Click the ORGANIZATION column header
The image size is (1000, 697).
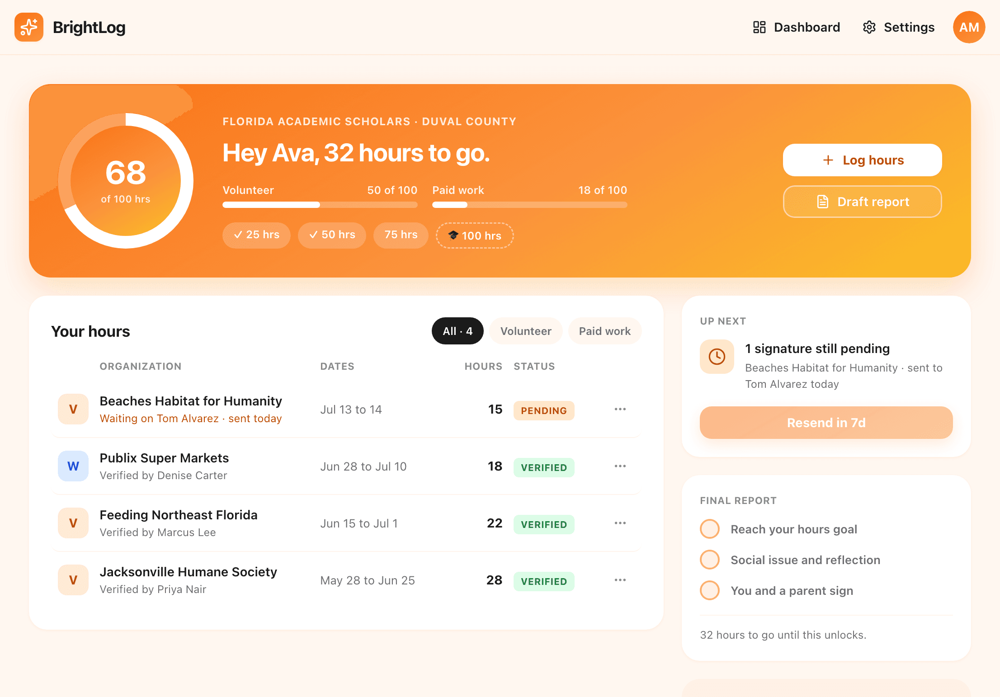click(x=141, y=366)
